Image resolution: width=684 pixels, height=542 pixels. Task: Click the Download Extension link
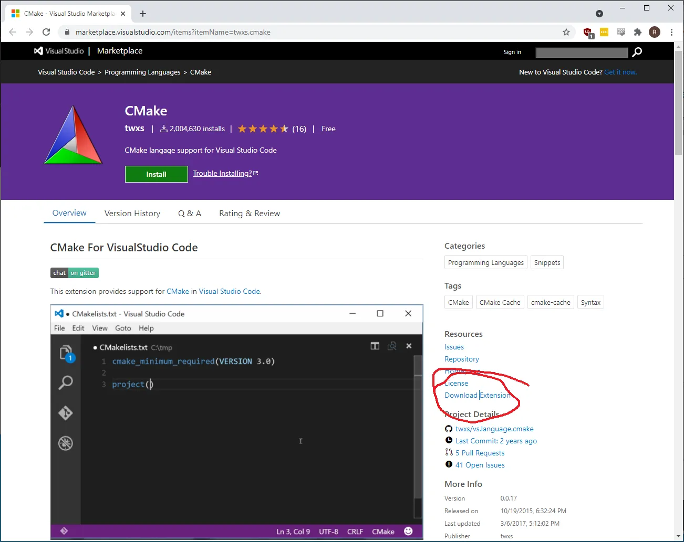tap(478, 396)
